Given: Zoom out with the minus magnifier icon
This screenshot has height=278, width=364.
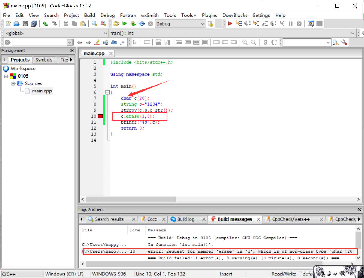Looking at the screenshot, I should pos(254,42).
